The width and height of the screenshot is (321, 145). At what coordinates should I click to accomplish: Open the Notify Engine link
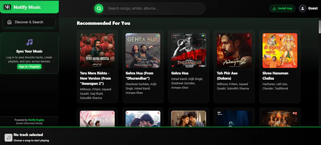[x=36, y=120]
